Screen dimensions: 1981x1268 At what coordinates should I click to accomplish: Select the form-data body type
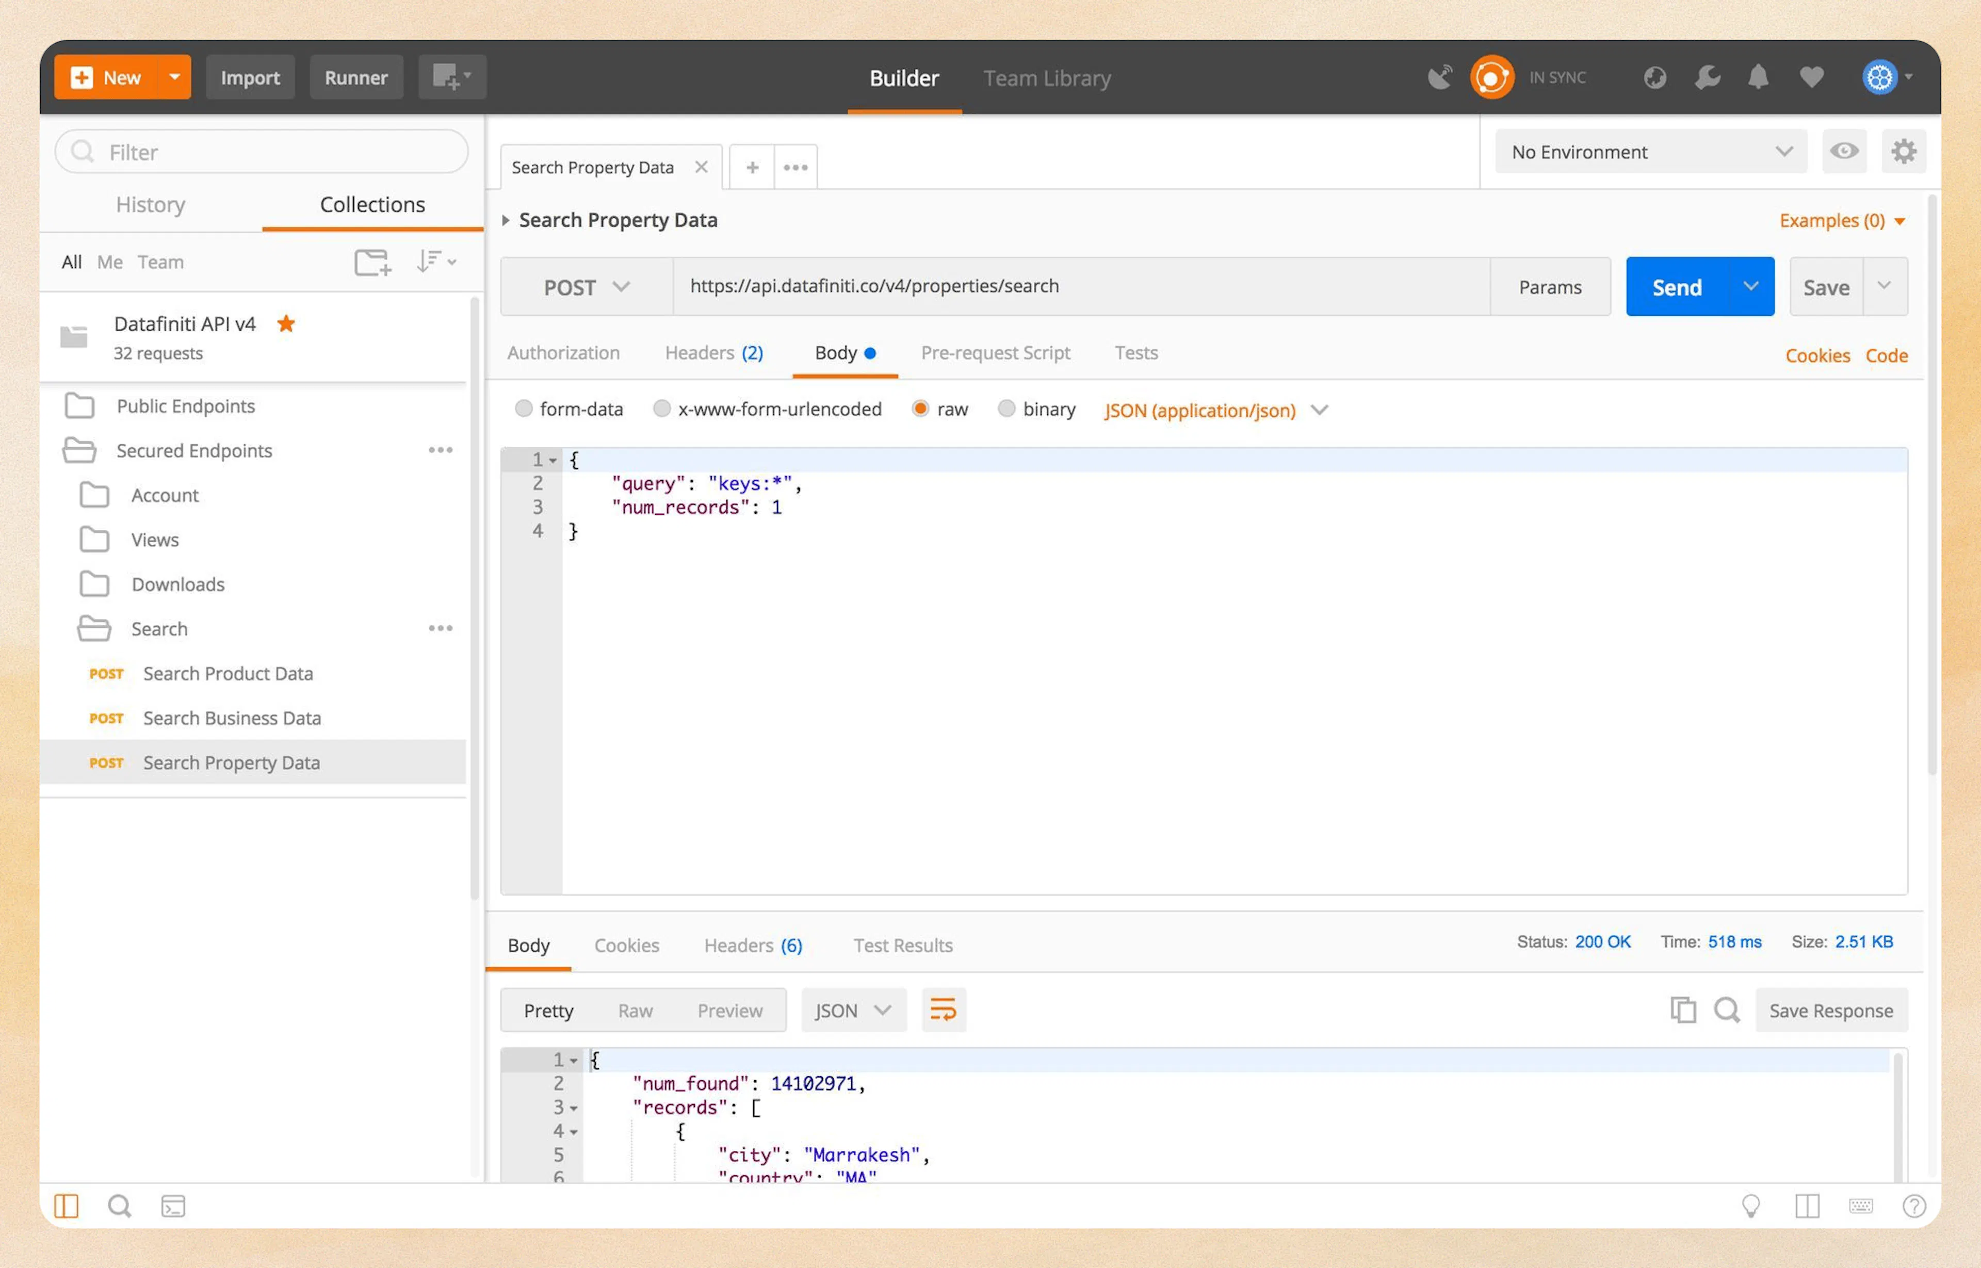[x=525, y=409]
